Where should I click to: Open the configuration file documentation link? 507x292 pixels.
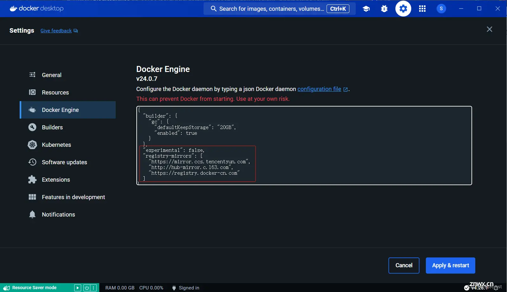[x=319, y=89]
